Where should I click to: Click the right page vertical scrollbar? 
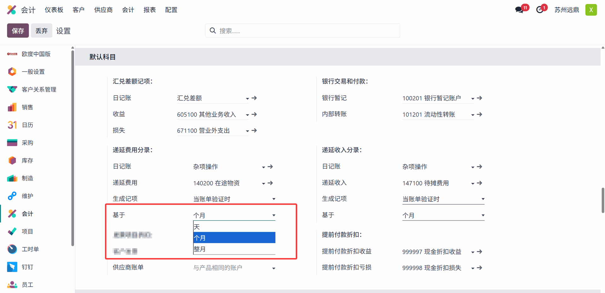coord(602,200)
